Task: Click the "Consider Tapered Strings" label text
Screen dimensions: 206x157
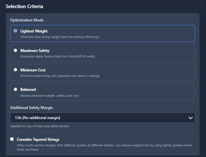Action: point(38,139)
